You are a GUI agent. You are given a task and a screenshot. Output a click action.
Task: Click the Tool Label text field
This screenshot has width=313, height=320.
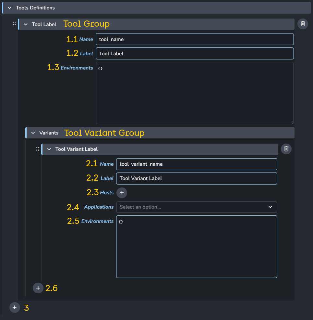click(195, 54)
